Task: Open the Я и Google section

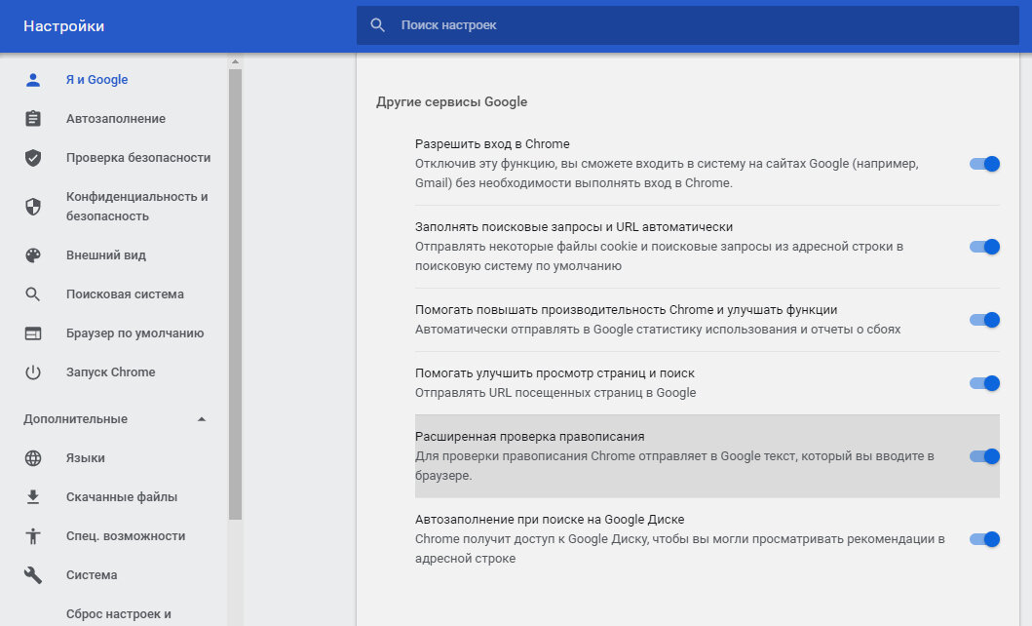Action: [x=96, y=80]
